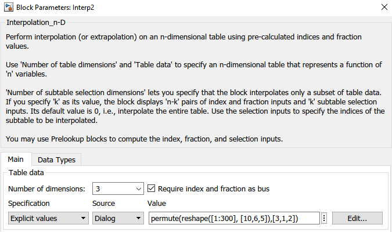
Task: Click the 'Number of dimensions:' label
Action: pos(47,188)
